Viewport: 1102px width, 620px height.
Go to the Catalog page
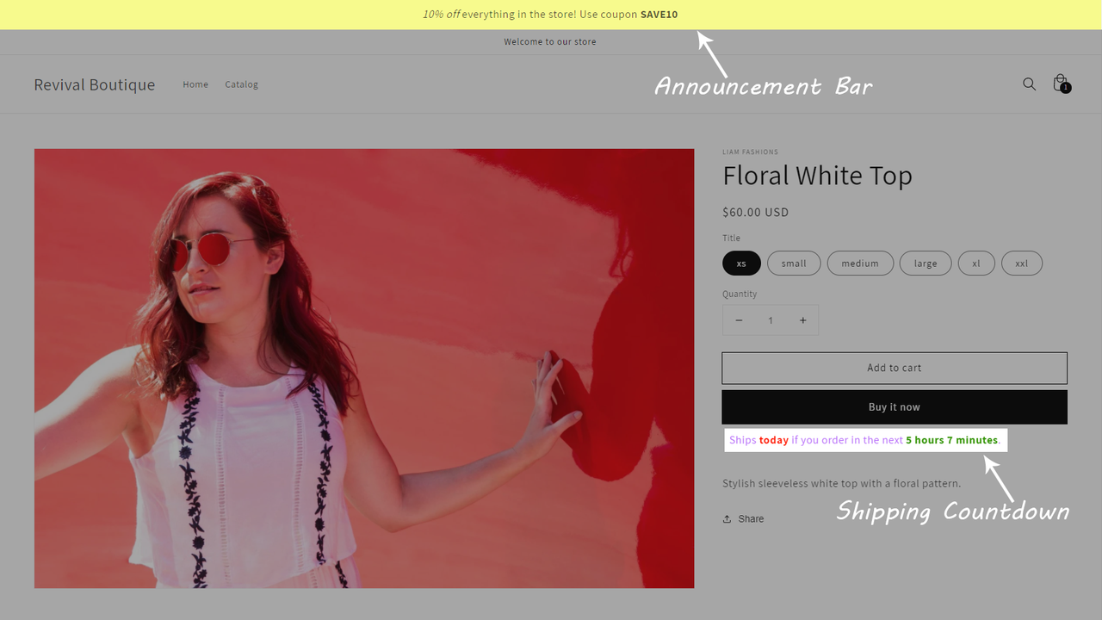tap(241, 84)
